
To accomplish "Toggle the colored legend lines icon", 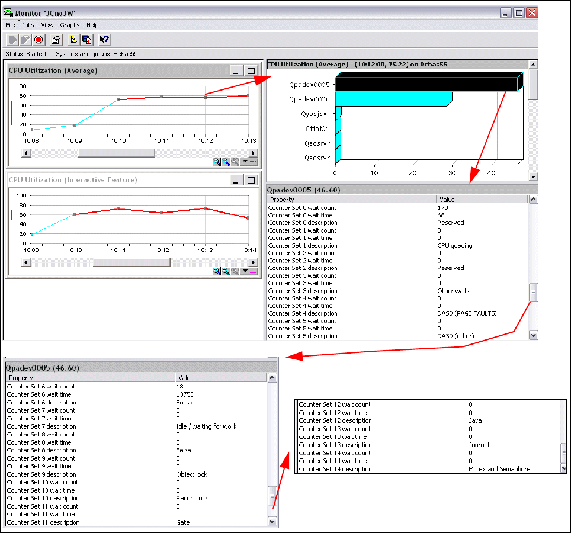I will 253,160.
